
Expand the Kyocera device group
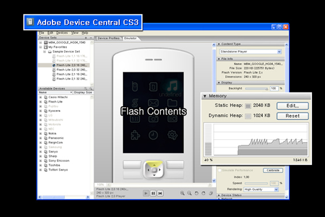pyautogui.click(x=40, y=111)
